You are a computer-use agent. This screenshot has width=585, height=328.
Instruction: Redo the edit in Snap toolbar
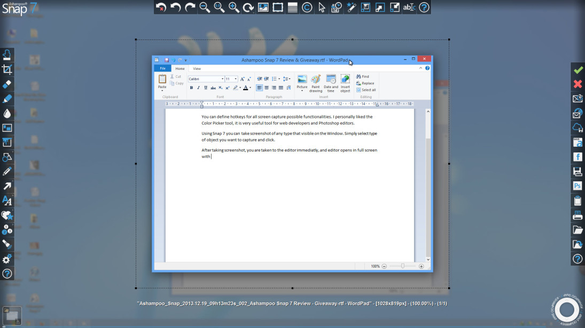(190, 7)
